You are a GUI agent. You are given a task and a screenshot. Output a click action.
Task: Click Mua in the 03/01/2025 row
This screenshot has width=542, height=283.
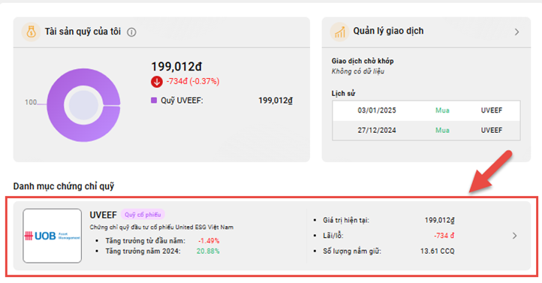coord(442,110)
